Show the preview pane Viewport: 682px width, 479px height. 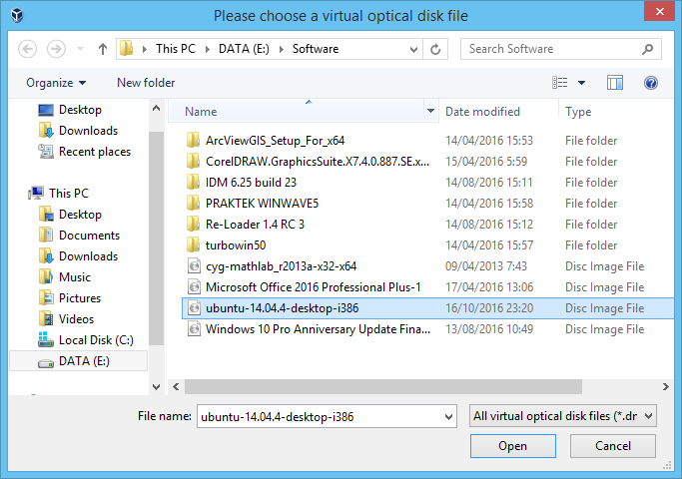point(614,83)
